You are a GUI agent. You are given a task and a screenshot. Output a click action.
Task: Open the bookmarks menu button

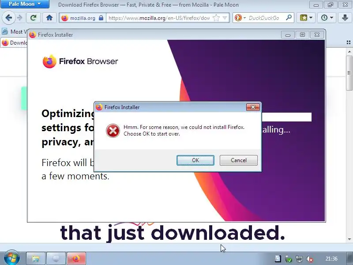coord(306,18)
